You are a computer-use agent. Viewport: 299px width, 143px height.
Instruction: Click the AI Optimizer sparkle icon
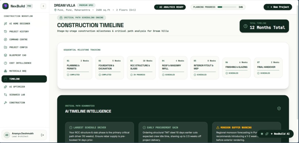[x=6, y=87]
